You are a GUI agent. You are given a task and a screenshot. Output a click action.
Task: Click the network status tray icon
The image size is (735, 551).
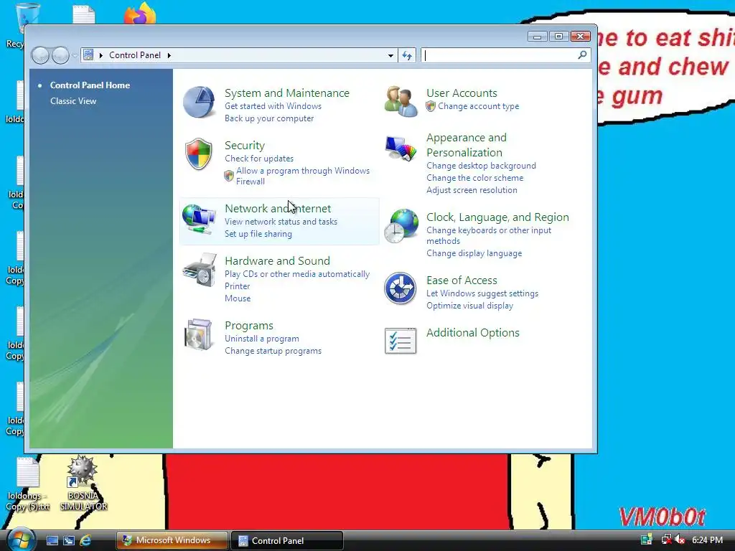tap(666, 540)
